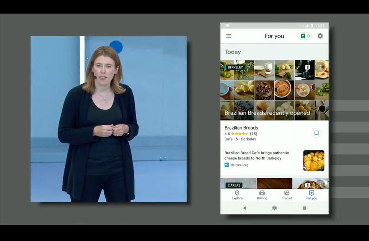Tap the Android recent apps button
This screenshot has width=369, height=241.
[304, 208]
